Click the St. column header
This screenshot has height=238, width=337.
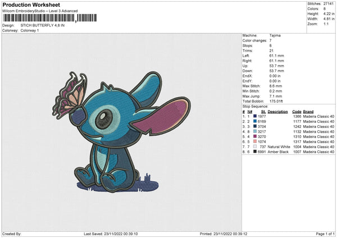click(x=263, y=112)
